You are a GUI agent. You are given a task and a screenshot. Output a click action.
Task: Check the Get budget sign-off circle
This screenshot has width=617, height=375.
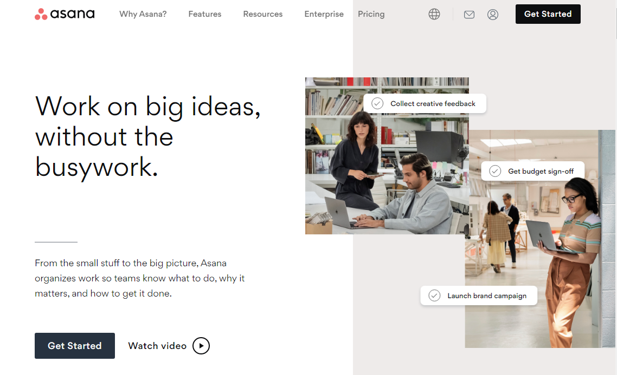coord(495,171)
